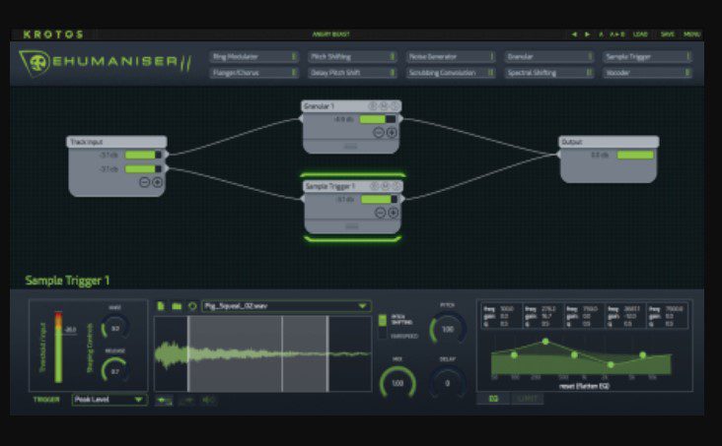Add a Flanger/Chorus module

click(x=254, y=73)
